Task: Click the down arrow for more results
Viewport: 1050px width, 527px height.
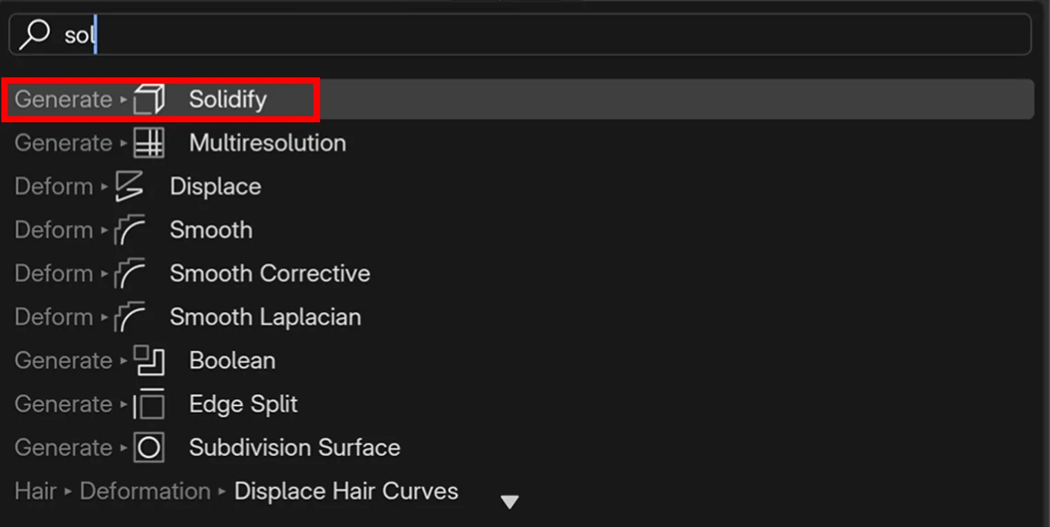Action: (x=510, y=502)
